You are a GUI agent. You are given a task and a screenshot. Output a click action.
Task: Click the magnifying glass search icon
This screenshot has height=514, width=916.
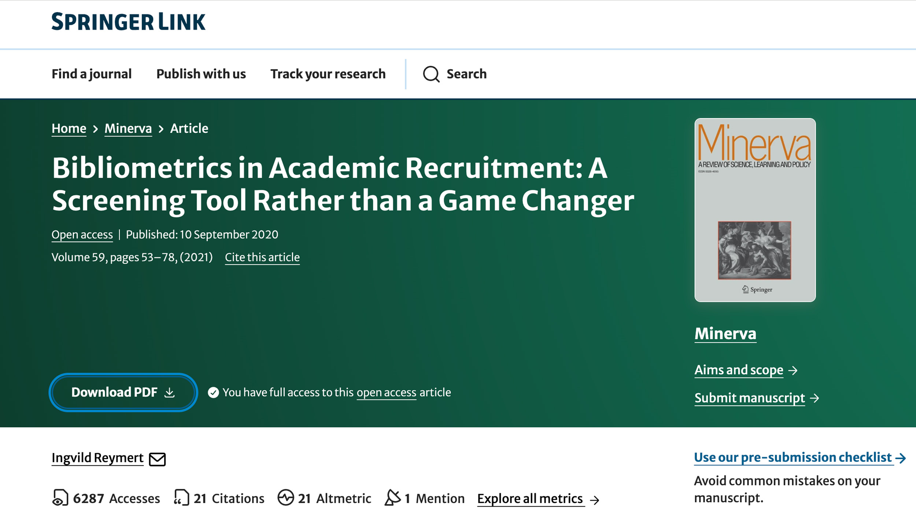pos(431,74)
